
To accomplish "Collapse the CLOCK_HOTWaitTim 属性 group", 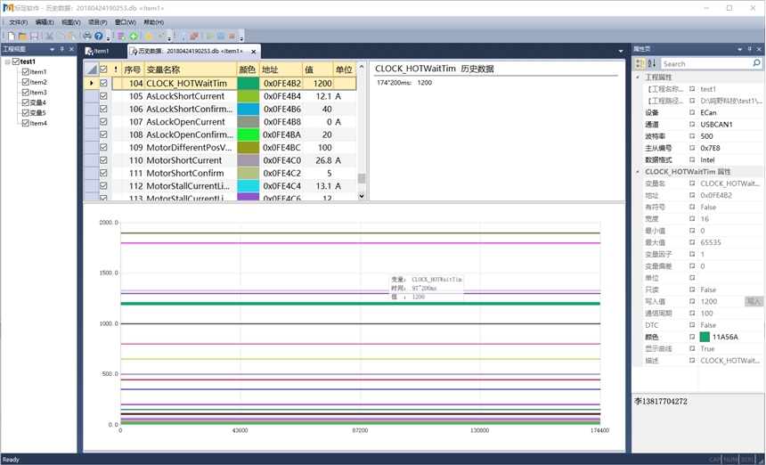I will pos(637,171).
